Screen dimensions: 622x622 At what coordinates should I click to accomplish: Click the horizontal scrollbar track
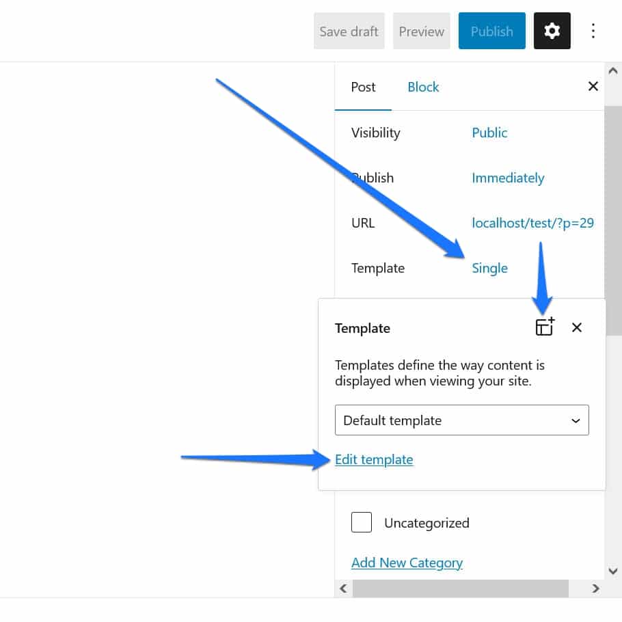578,588
